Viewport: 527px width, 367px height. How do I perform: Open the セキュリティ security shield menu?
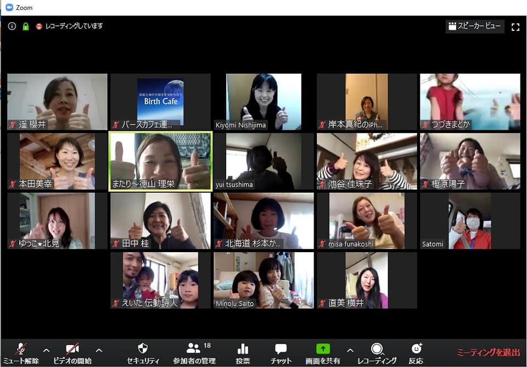[x=143, y=353]
